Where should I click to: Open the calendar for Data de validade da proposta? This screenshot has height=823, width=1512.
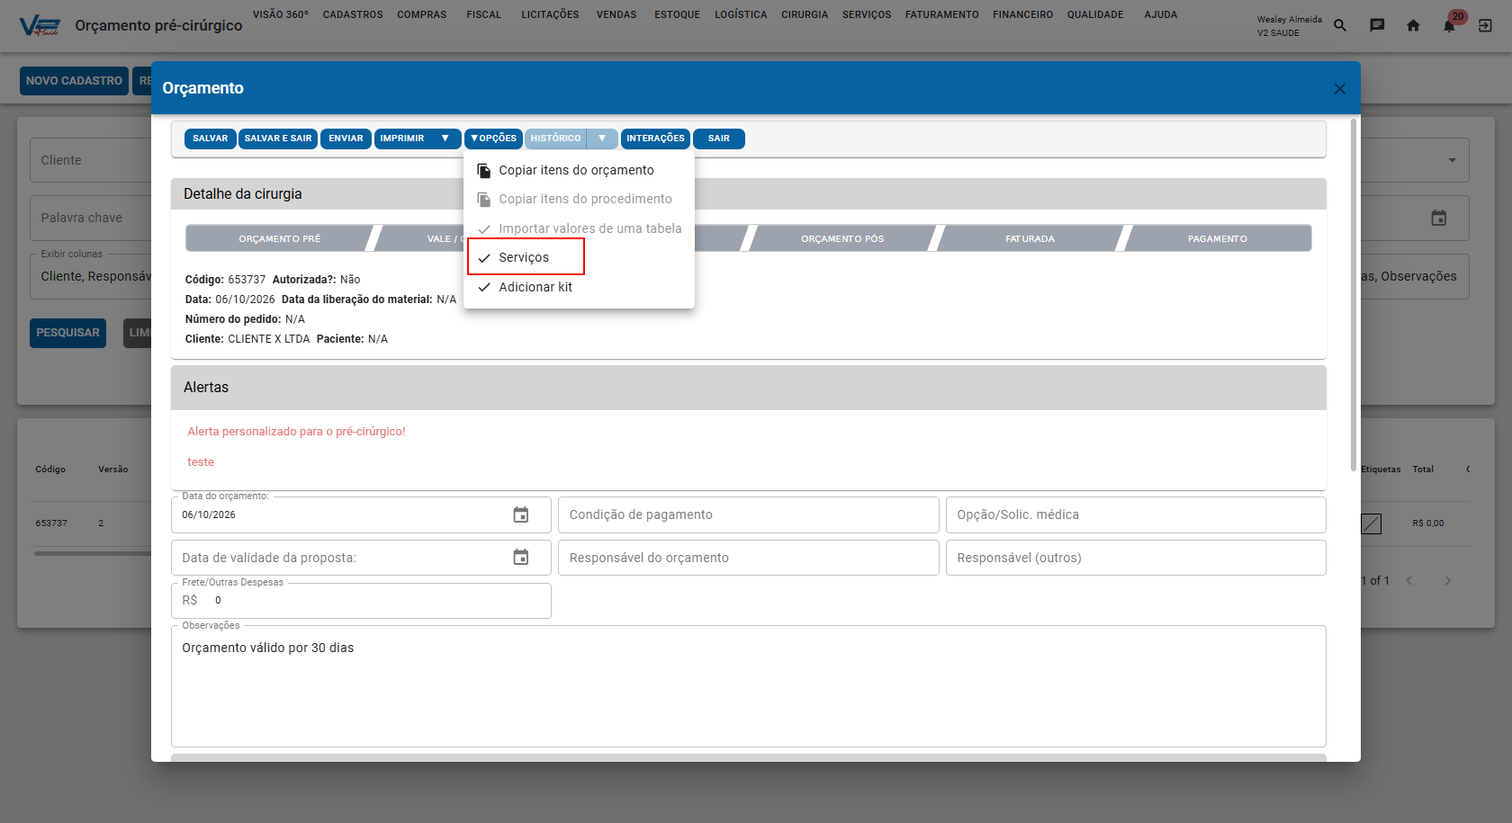[521, 558]
